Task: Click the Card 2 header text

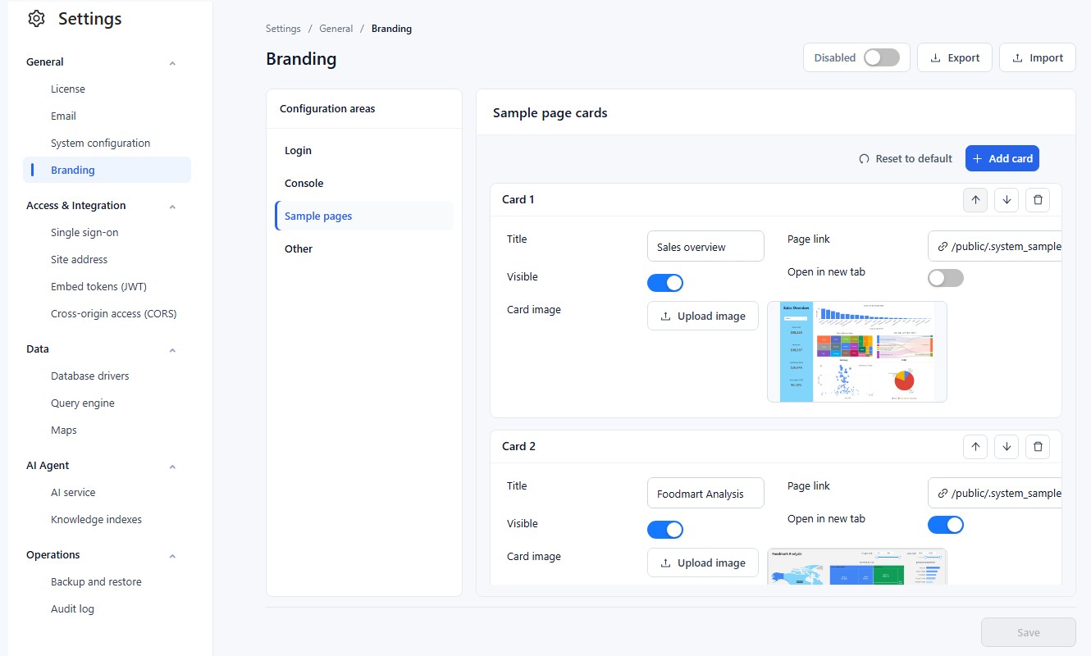Action: click(518, 446)
